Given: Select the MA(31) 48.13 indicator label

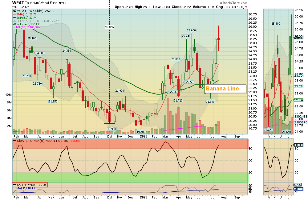Looking at the screenshot, I should [24, 188].
